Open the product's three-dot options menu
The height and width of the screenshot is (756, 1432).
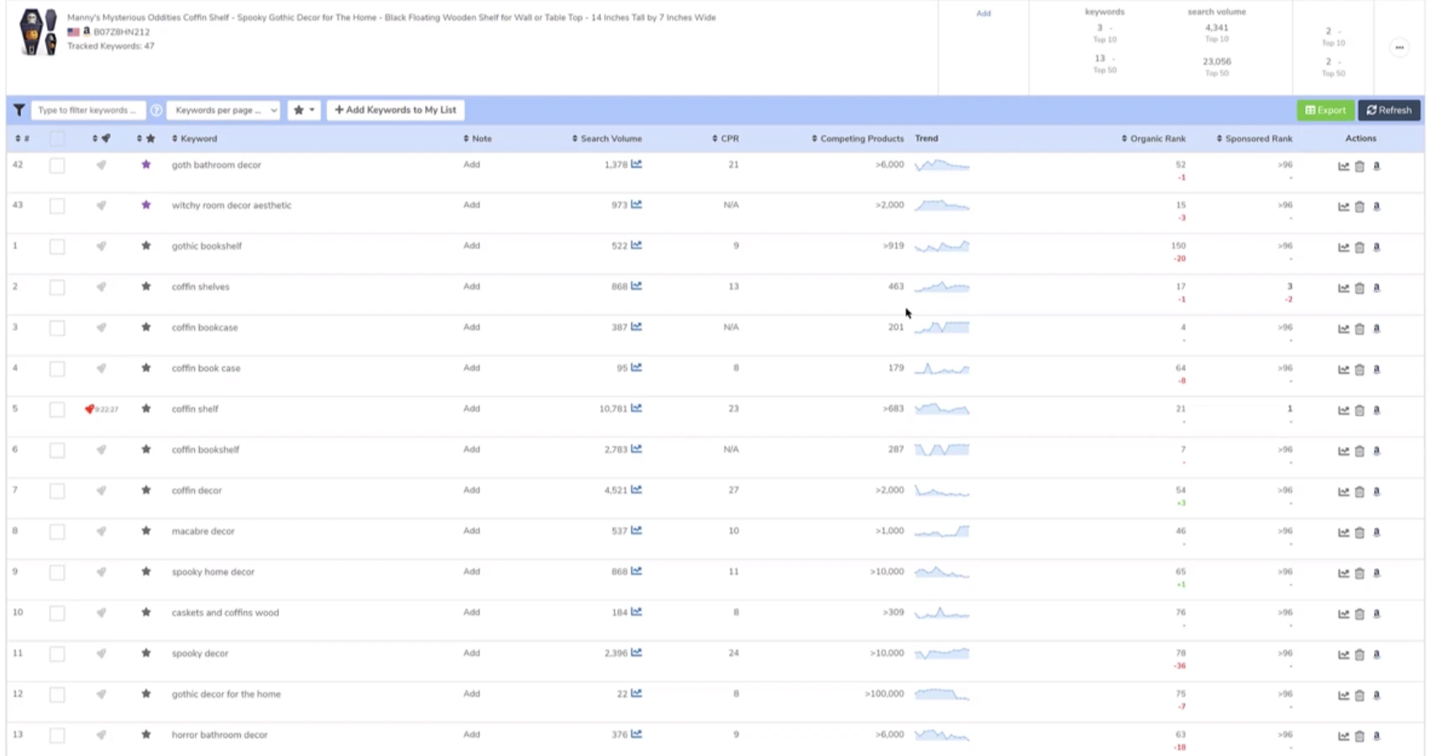[x=1399, y=48]
